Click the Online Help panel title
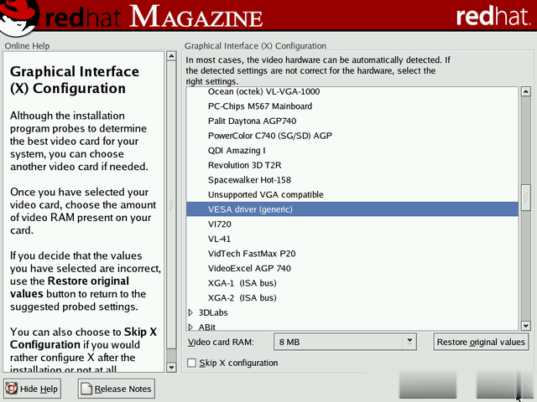The image size is (537, 402). pos(27,46)
